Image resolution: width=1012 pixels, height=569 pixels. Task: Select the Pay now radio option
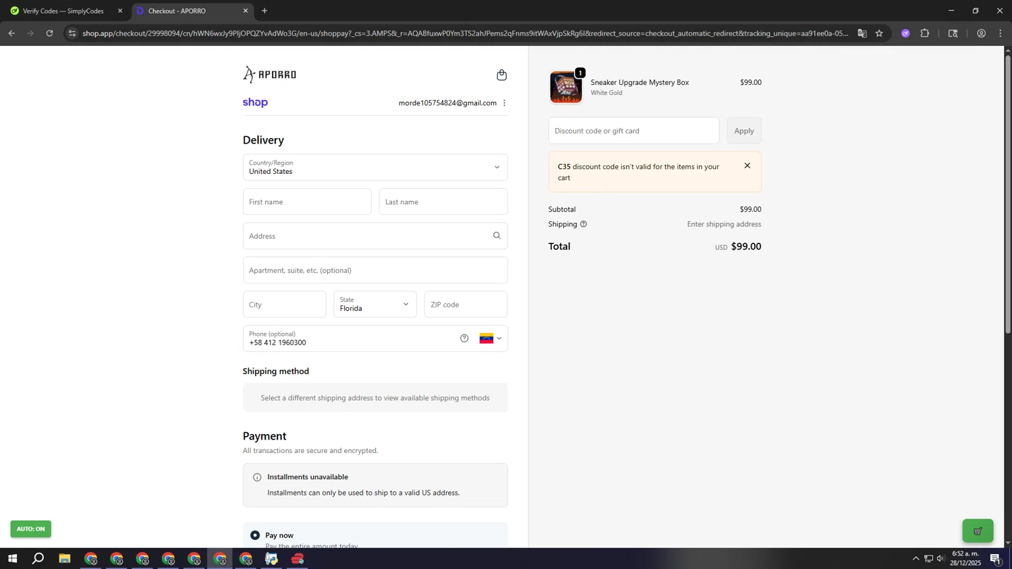coord(255,535)
